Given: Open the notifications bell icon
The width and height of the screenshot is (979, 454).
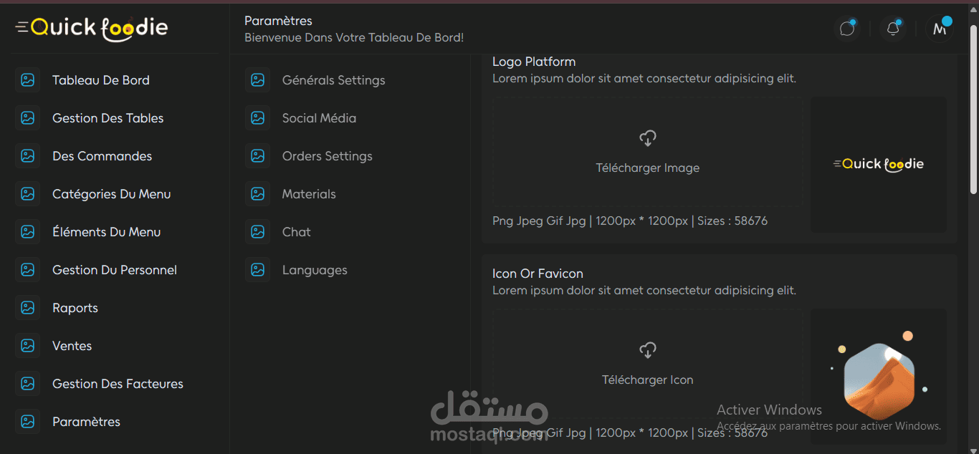Looking at the screenshot, I should click(893, 29).
